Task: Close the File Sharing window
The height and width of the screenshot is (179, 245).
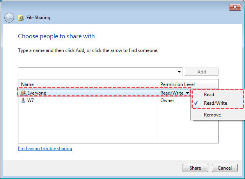Action: coord(234,7)
